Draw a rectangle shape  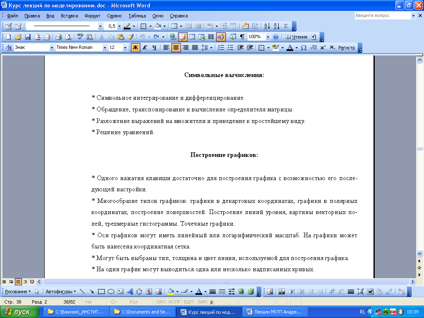tap(101, 291)
